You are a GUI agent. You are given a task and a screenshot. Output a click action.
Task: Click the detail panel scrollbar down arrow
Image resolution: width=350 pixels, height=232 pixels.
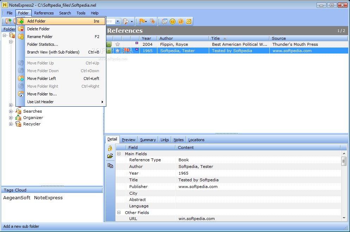[344, 218]
